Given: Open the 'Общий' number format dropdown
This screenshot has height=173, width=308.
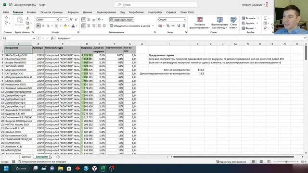Looking at the screenshot, I should coord(184,20).
